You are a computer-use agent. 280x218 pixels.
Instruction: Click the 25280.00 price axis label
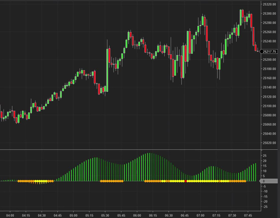[x=269, y=23]
